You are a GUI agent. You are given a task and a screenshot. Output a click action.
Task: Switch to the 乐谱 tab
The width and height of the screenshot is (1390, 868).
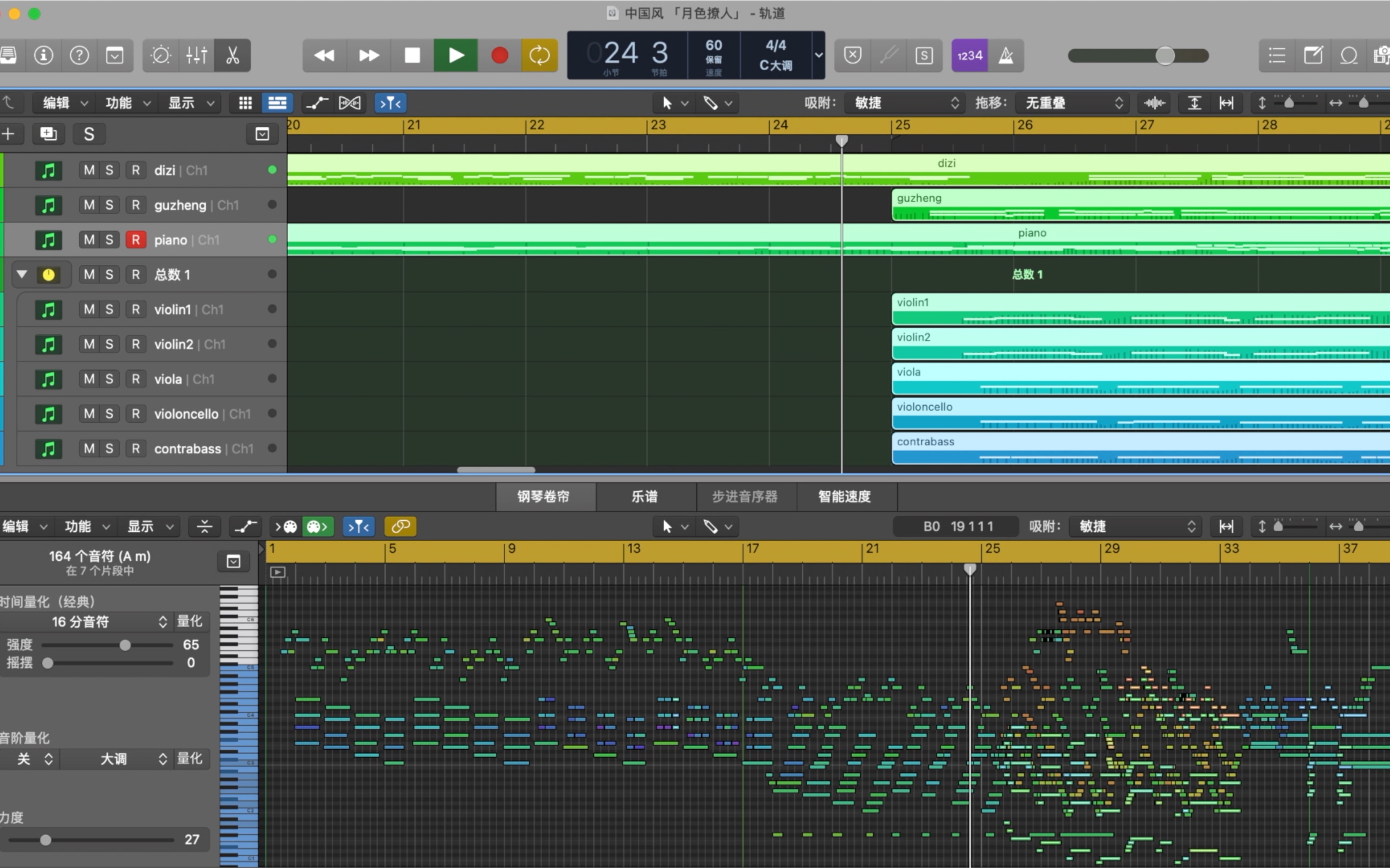pos(645,497)
